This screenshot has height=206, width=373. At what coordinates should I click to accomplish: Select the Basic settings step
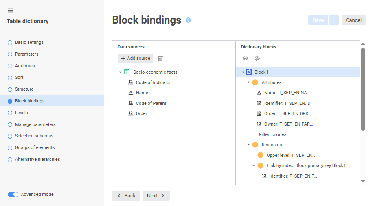coord(29,42)
